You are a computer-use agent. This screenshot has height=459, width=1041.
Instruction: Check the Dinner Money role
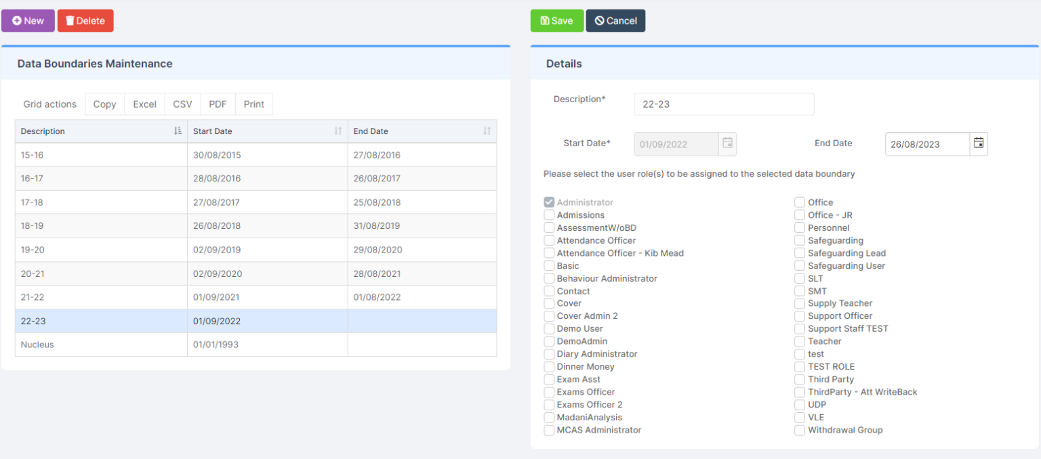pyautogui.click(x=549, y=366)
